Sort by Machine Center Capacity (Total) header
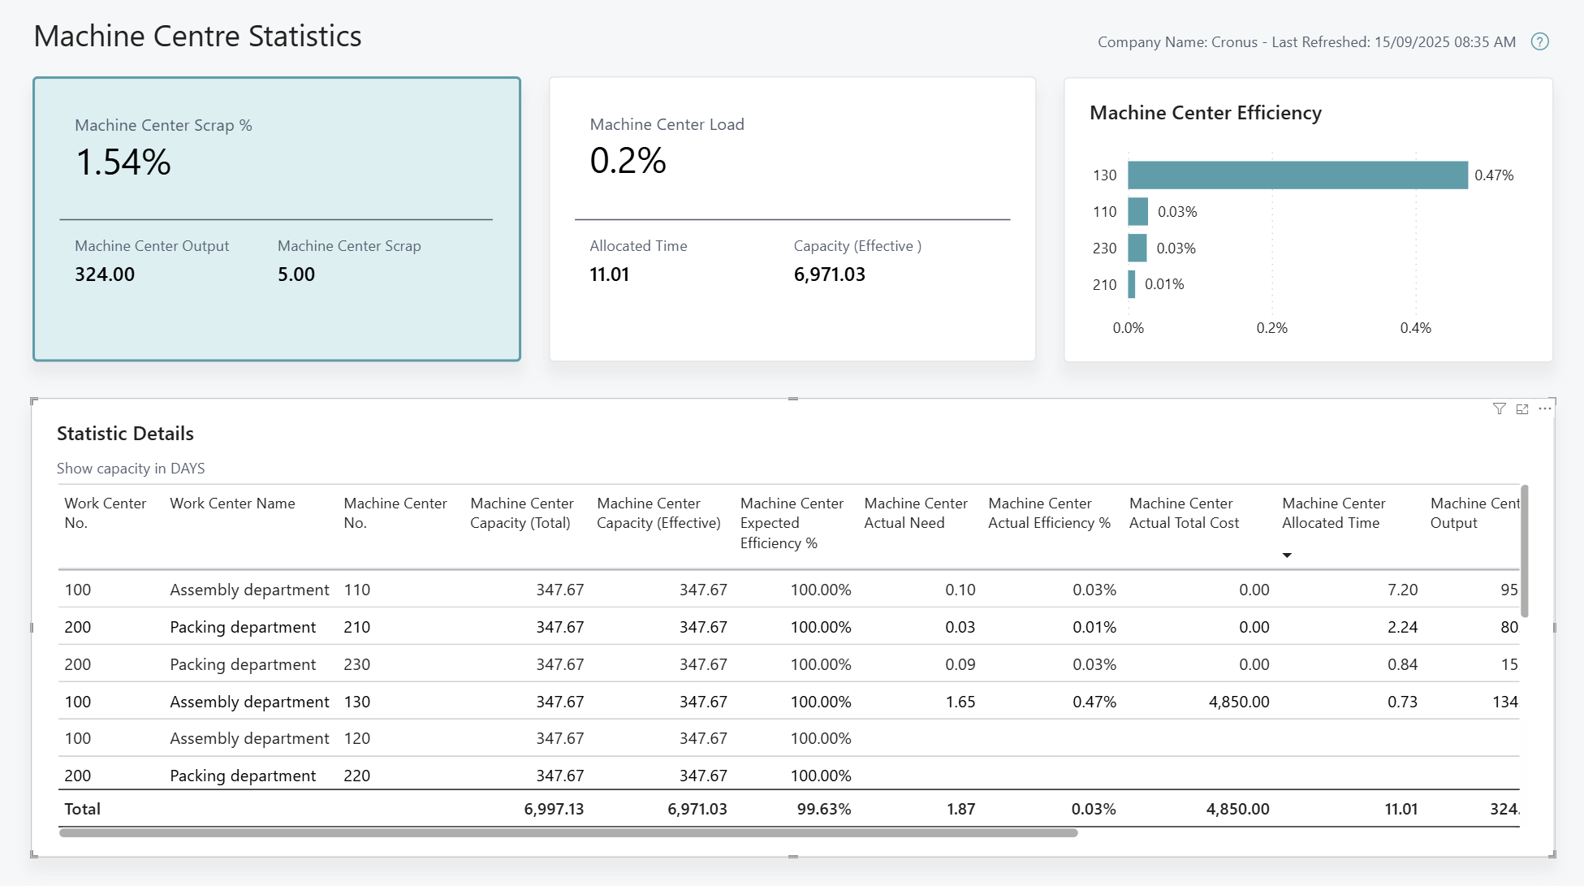Image resolution: width=1584 pixels, height=886 pixels. click(x=522, y=513)
